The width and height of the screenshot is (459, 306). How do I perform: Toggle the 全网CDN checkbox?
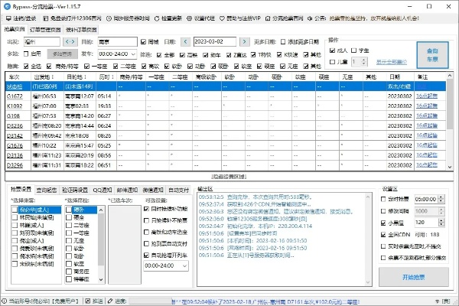(x=383, y=233)
